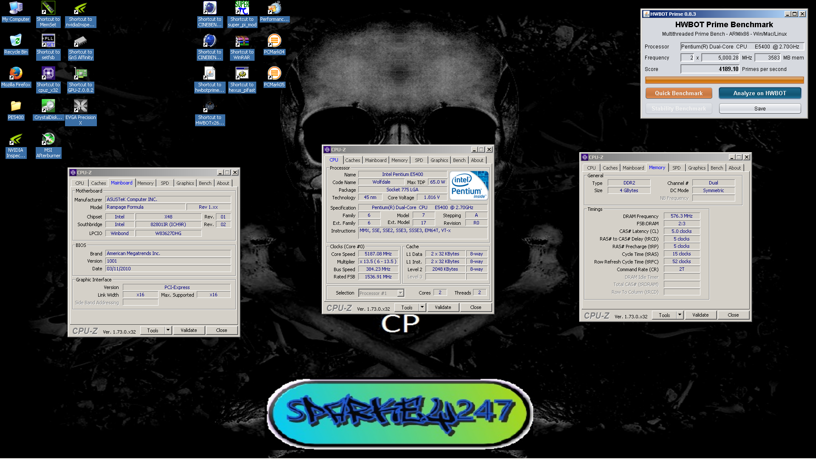Click Save button in HWBOT Prime
Viewport: 816px width, 459px height.
coord(760,109)
